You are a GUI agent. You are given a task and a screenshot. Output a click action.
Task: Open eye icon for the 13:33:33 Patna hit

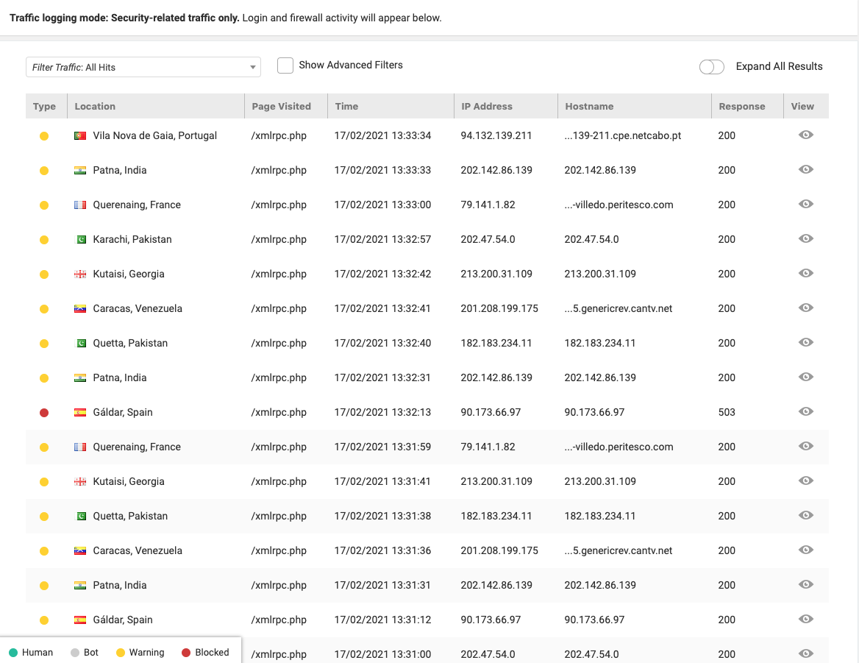[x=805, y=169]
